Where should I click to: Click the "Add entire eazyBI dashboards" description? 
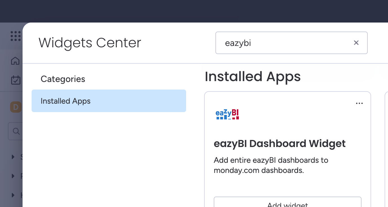[271, 165]
